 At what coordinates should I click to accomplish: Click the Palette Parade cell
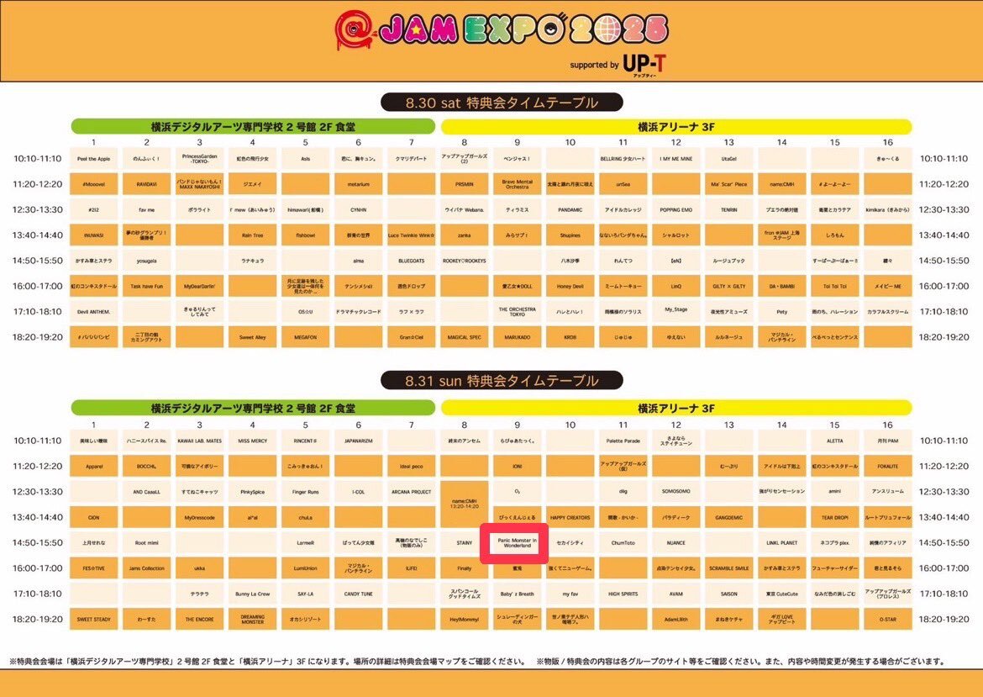click(623, 441)
